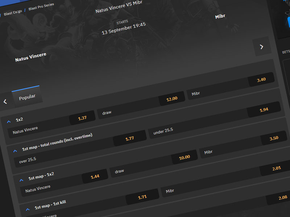Pick draw at 10.00 odds
This screenshot has height=217, width=290.
coord(153,164)
